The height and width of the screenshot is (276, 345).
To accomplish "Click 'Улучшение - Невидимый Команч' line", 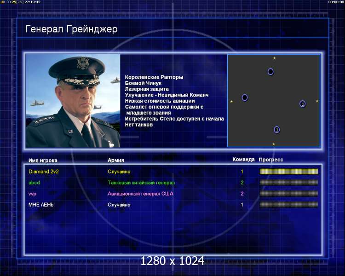I will click(167, 95).
